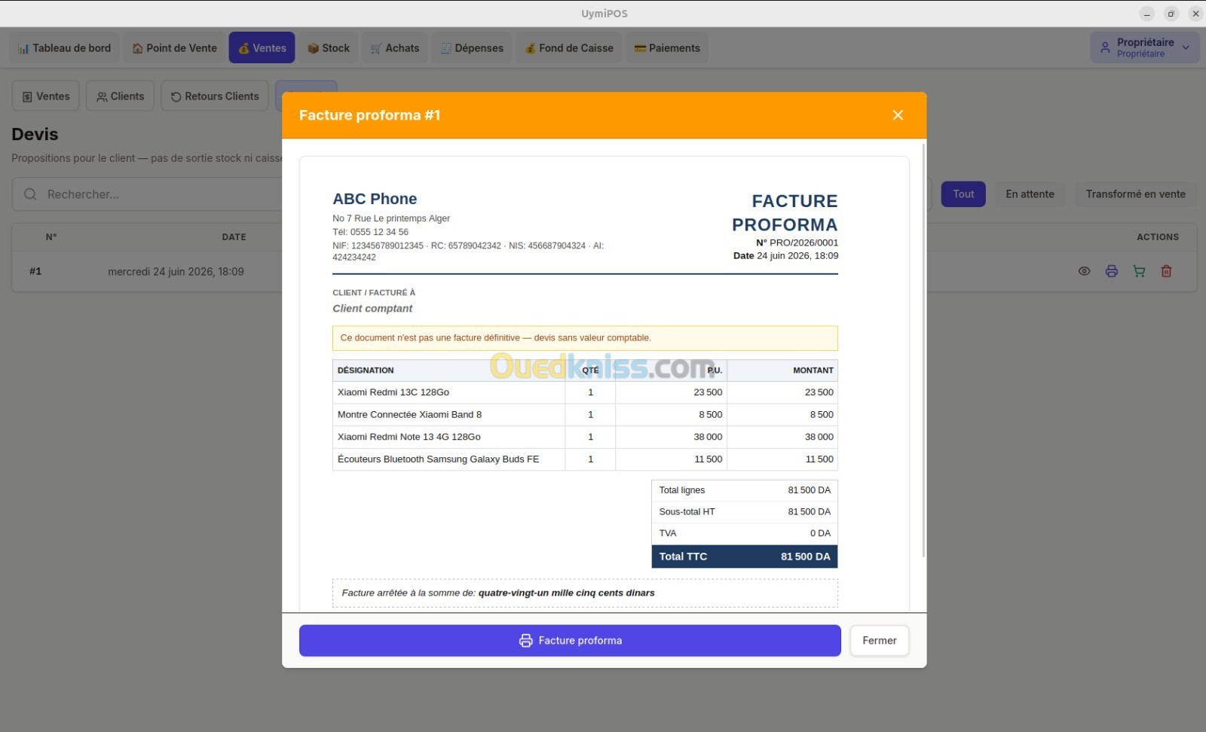Viewport: 1206px width, 732px height.
Task: Click the eye icon to view devis #1
Action: pos(1084,271)
